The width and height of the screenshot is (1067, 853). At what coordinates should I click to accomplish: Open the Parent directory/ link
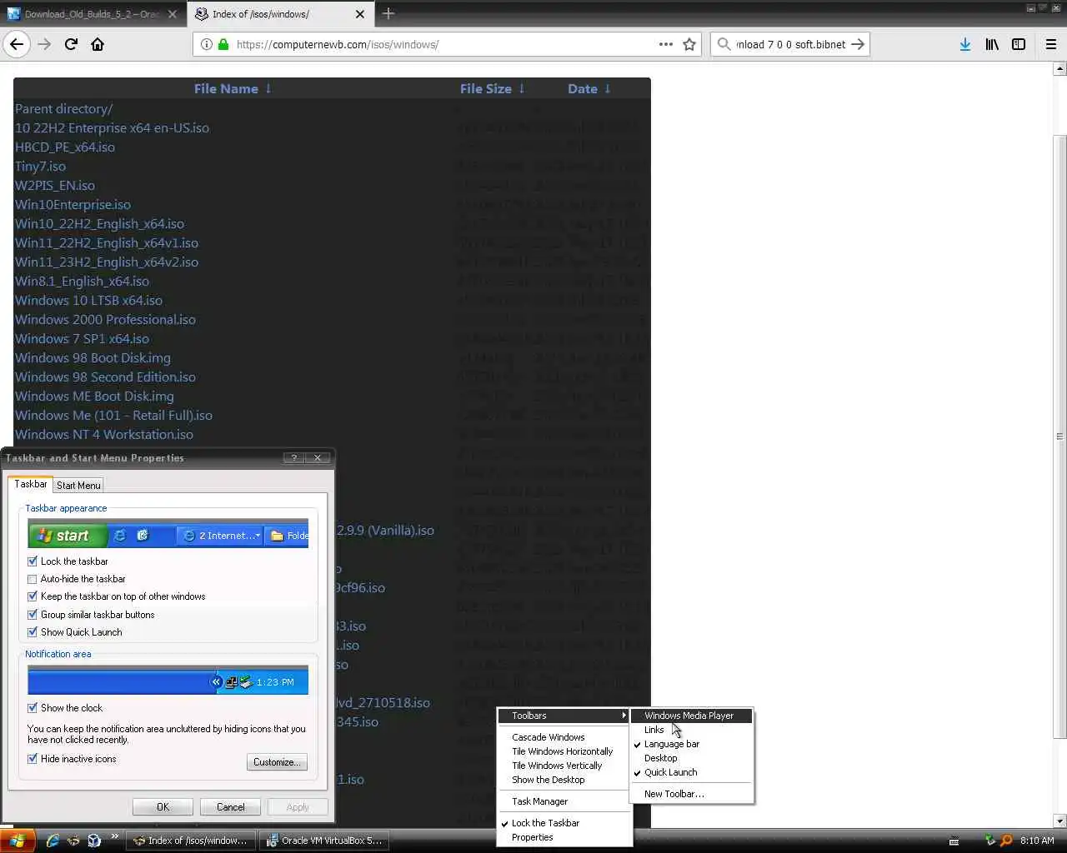tap(63, 108)
